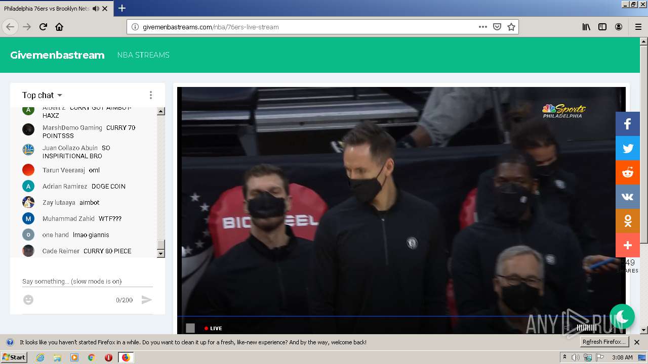Open clock showing 3:08 AM

622,357
